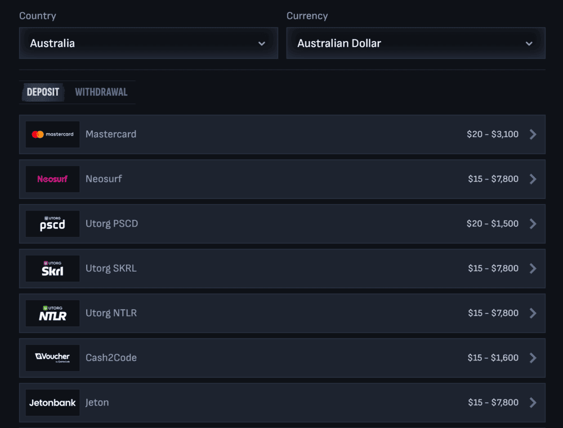Click the Jetonbank logo
The image size is (563, 428).
(x=52, y=402)
